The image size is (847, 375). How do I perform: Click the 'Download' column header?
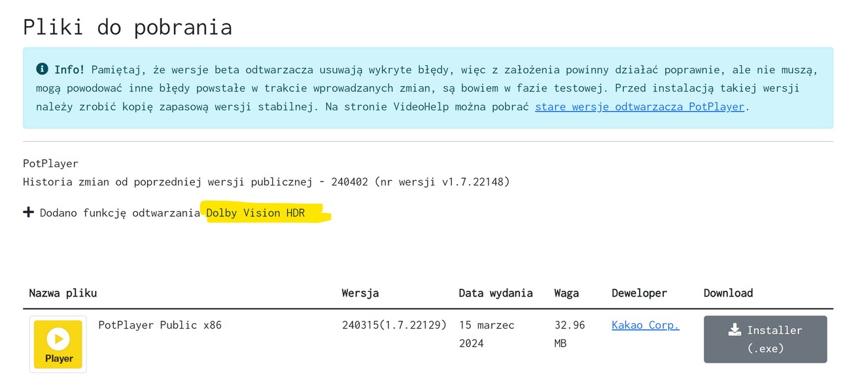pos(728,293)
